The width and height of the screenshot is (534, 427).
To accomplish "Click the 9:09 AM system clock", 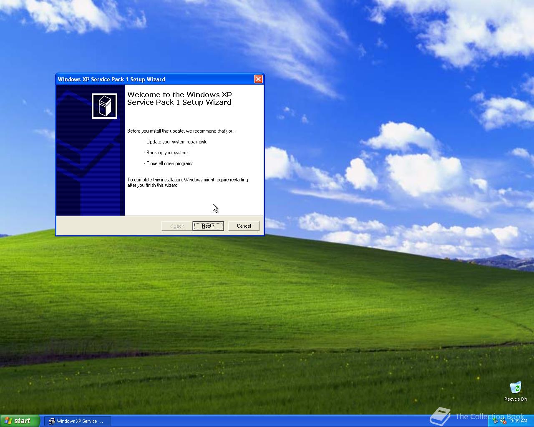I will 519,421.
